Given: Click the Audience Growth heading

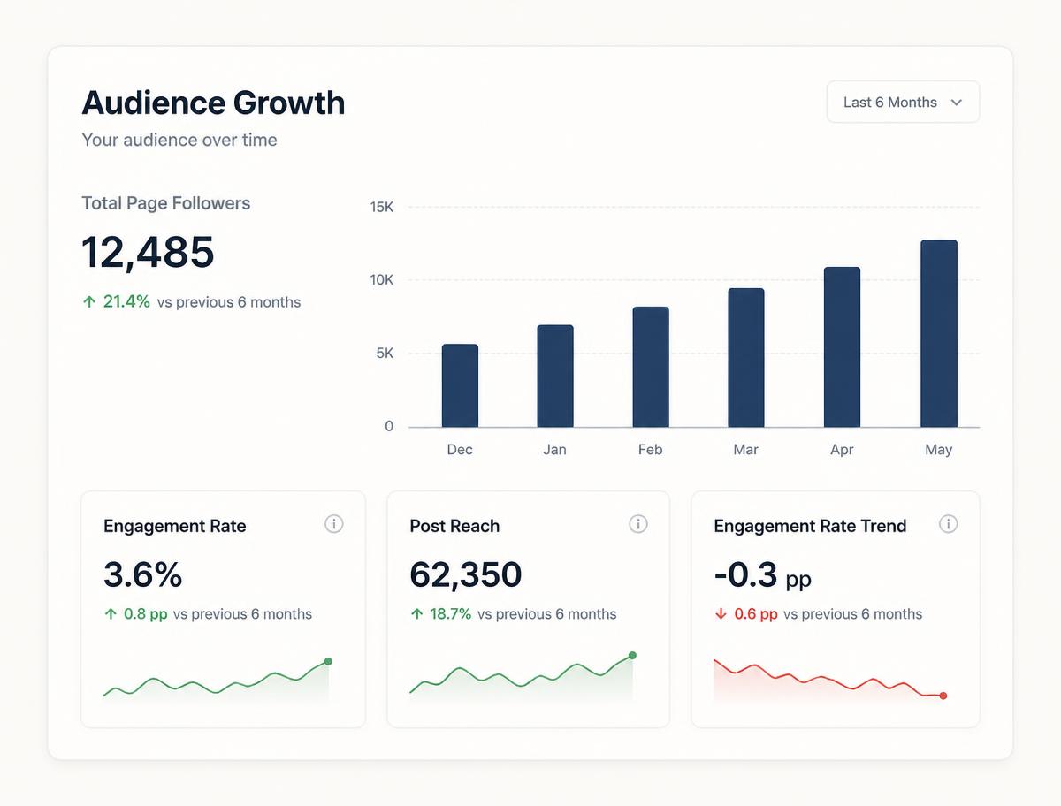Looking at the screenshot, I should 213,103.
